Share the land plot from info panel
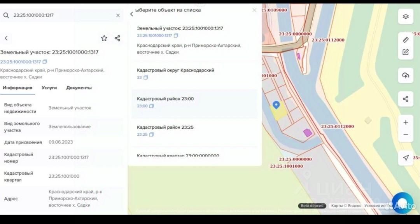The height and width of the screenshot is (224, 420). (x=117, y=38)
